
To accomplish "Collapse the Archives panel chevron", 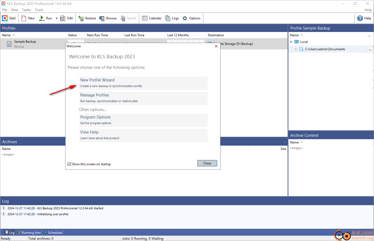I will [x=284, y=142].
